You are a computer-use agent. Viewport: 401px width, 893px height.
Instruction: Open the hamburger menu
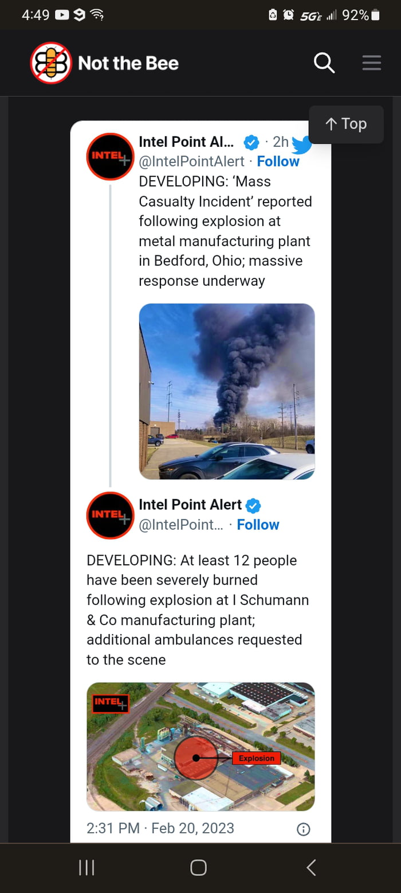[x=371, y=63]
